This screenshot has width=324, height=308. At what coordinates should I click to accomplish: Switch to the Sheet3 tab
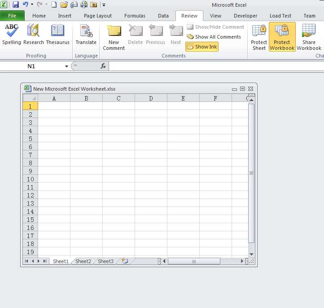(x=105, y=261)
